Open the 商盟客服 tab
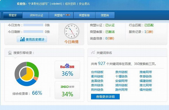The width and height of the screenshot is (169, 110). click(x=84, y=15)
